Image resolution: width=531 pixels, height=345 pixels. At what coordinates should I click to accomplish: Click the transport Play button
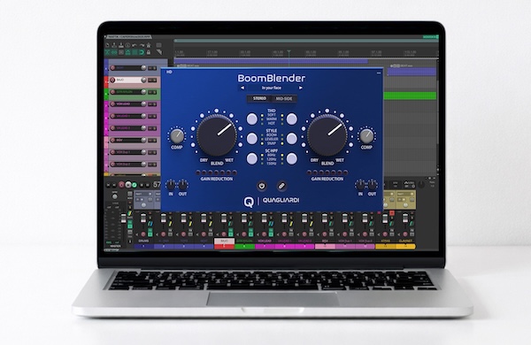[128, 185]
